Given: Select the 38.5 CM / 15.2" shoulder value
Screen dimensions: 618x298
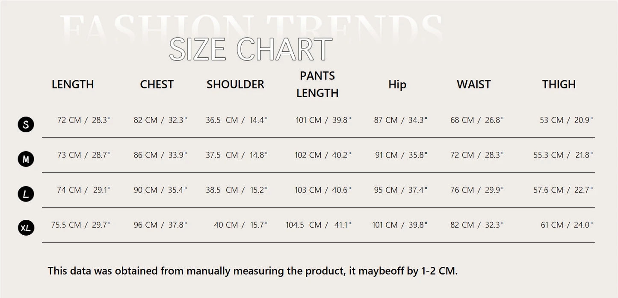Looking at the screenshot, I should coord(237,190).
